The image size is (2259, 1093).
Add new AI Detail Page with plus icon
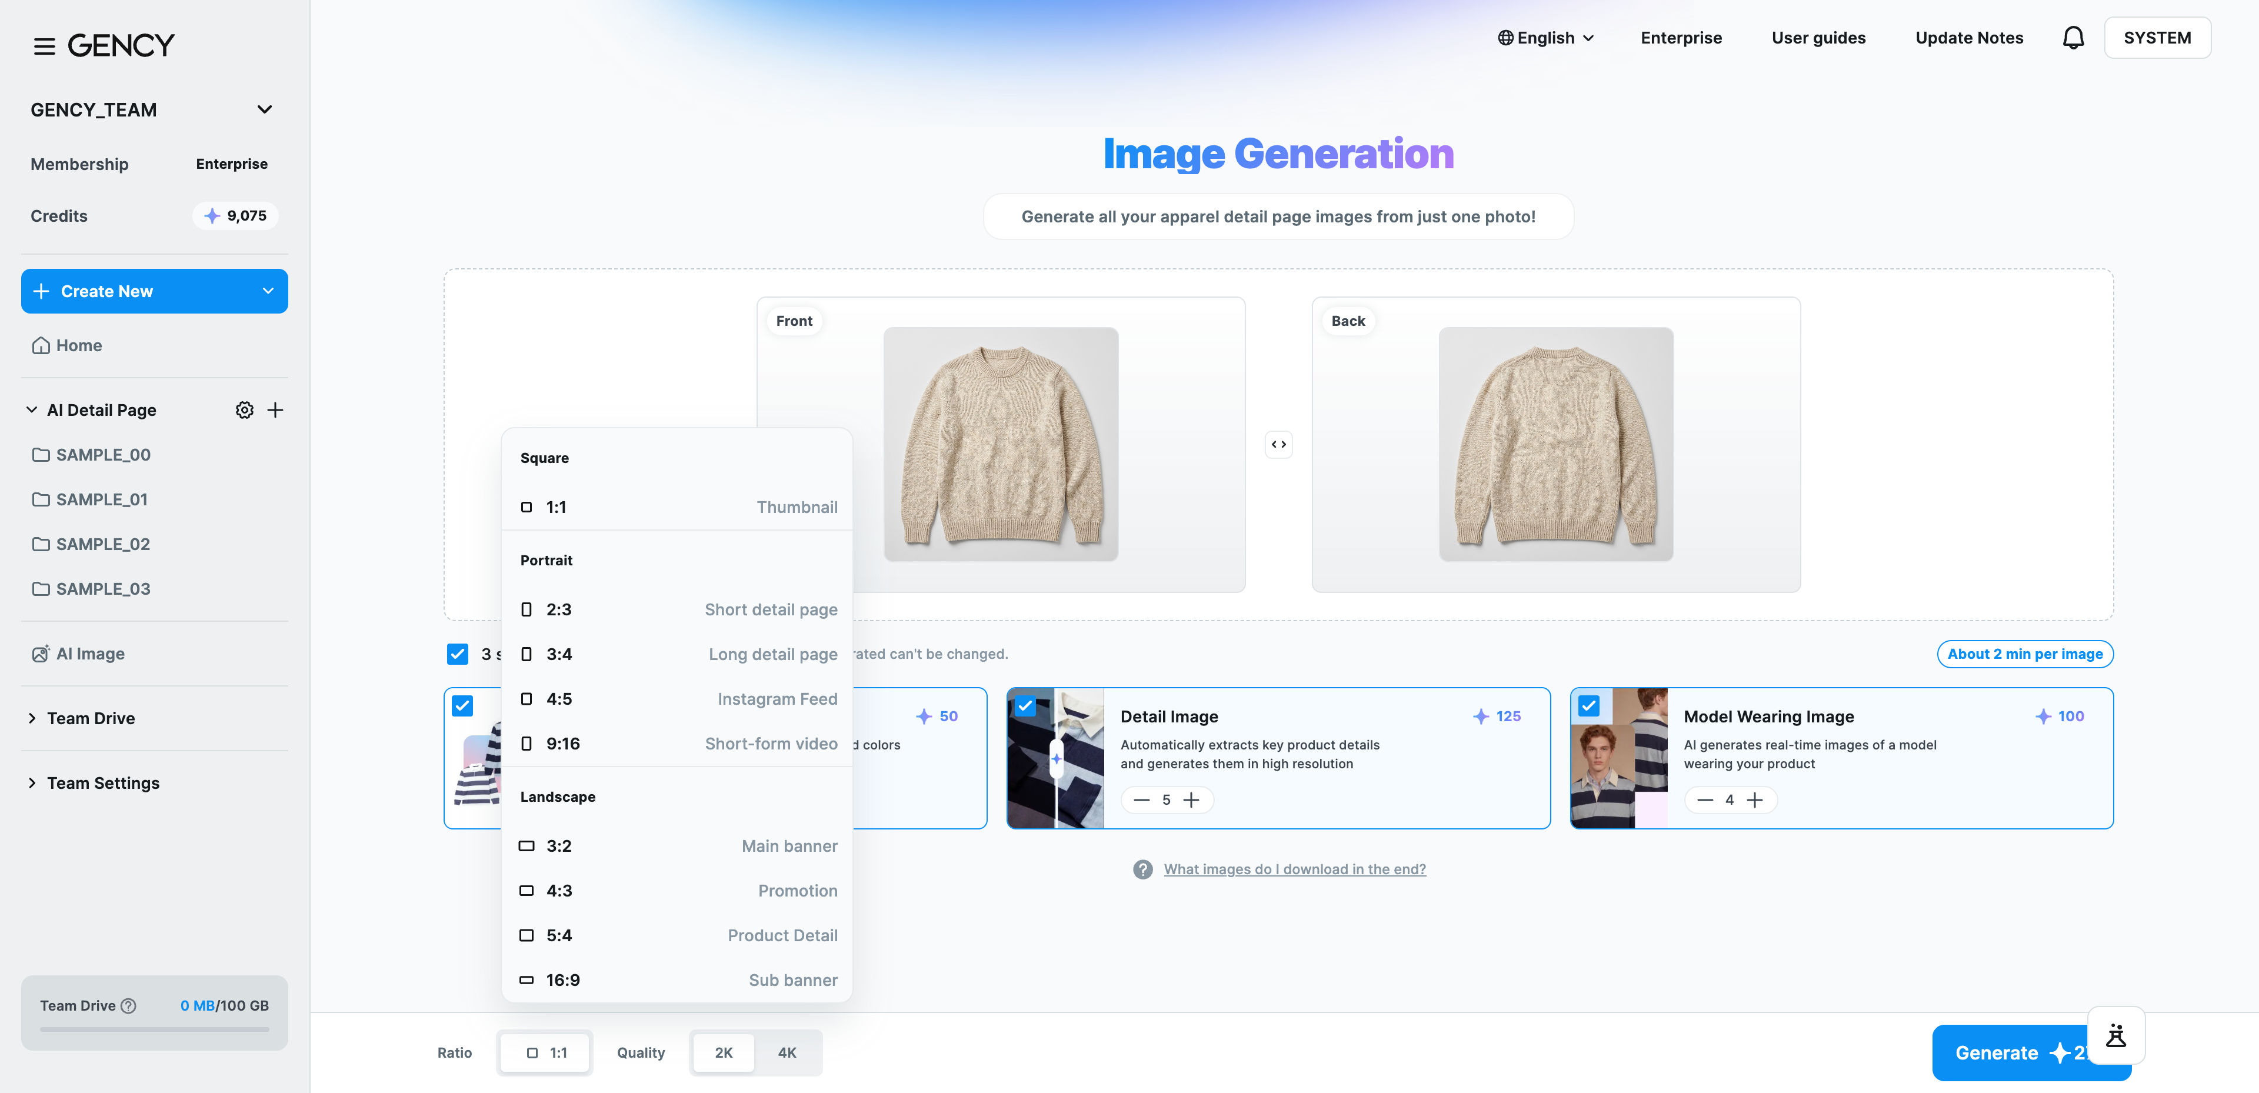275,409
